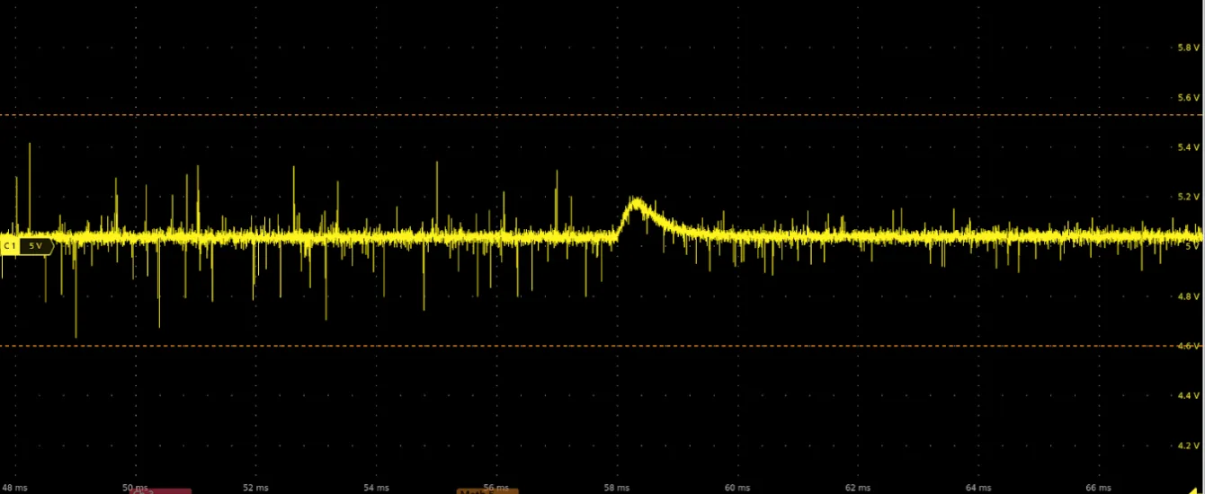Click the 4.2 V vertical scale label
This screenshot has height=494, width=1205.
click(1188, 445)
